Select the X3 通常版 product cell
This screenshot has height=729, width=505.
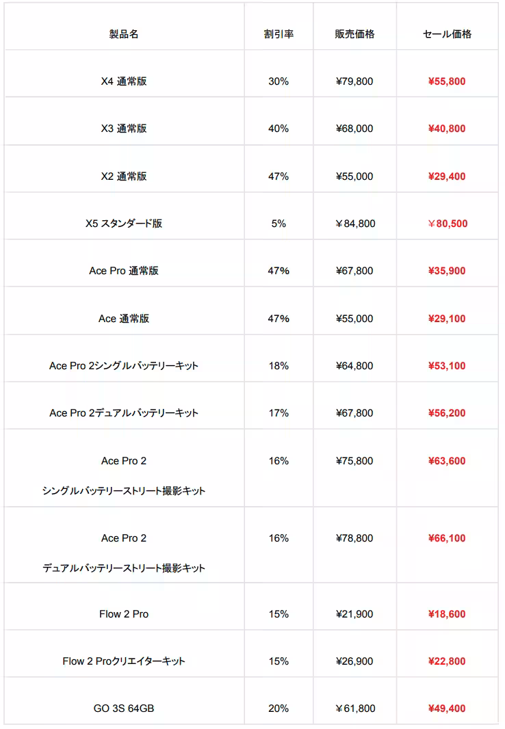coord(124,129)
